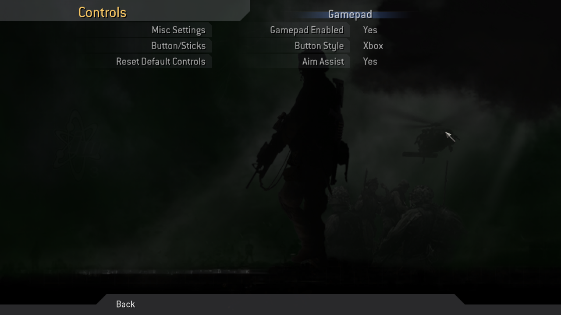
Task: Open the Button/Sticks menu
Action: [x=178, y=46]
